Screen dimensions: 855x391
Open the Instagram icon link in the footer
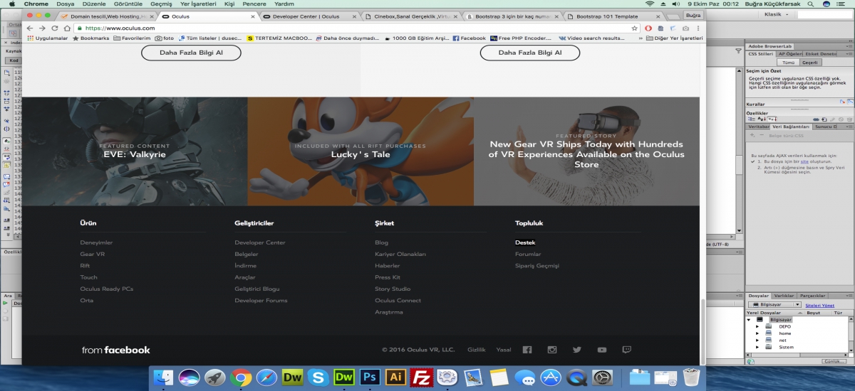pyautogui.click(x=551, y=350)
